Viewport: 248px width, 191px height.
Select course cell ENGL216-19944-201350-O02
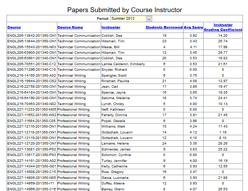point(32,81)
